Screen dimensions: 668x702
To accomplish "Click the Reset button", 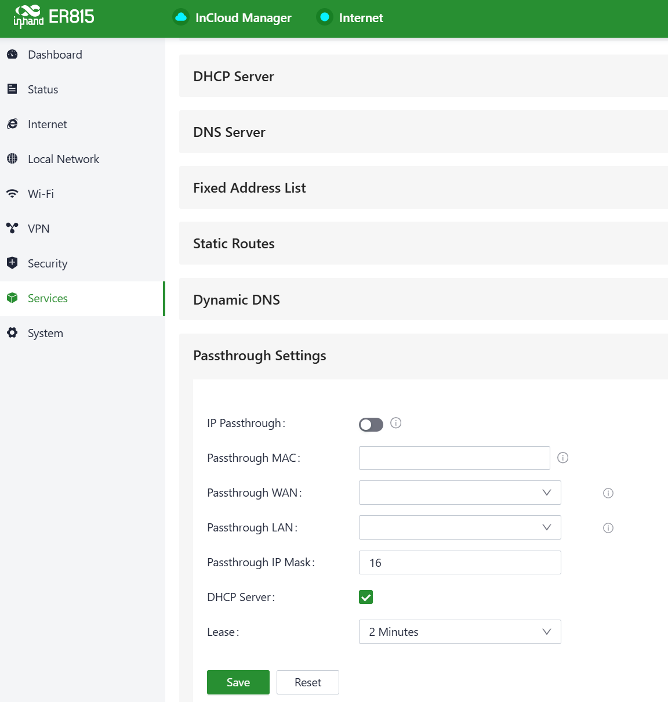I will click(x=307, y=682).
